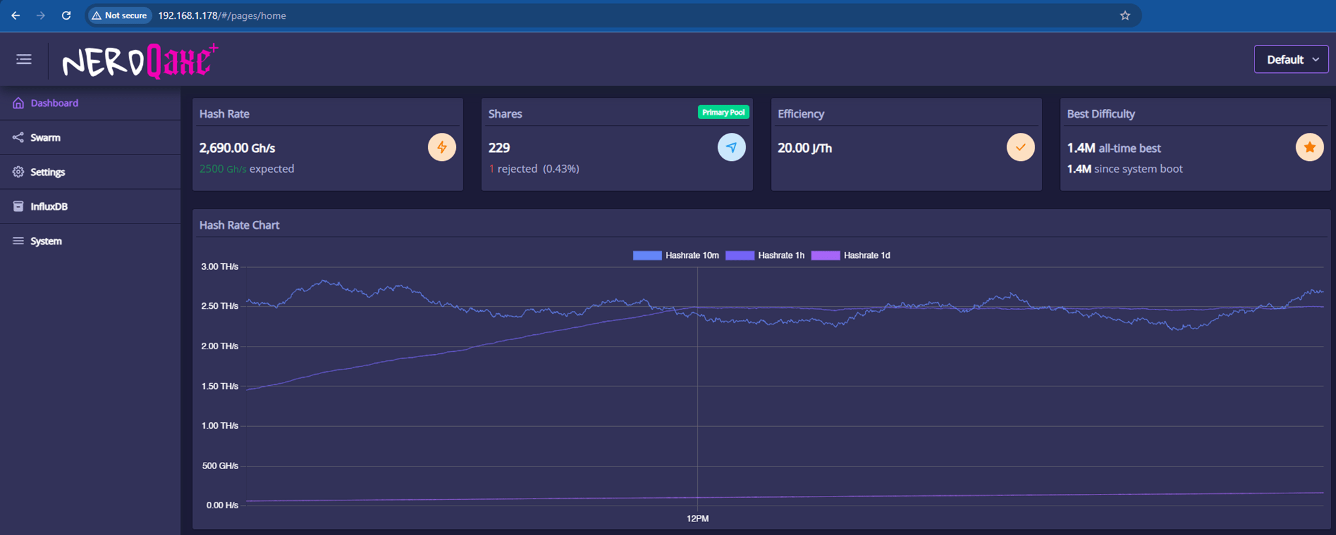Click the NerdQaxe+ logo
This screenshot has width=1336, height=535.
coord(140,61)
